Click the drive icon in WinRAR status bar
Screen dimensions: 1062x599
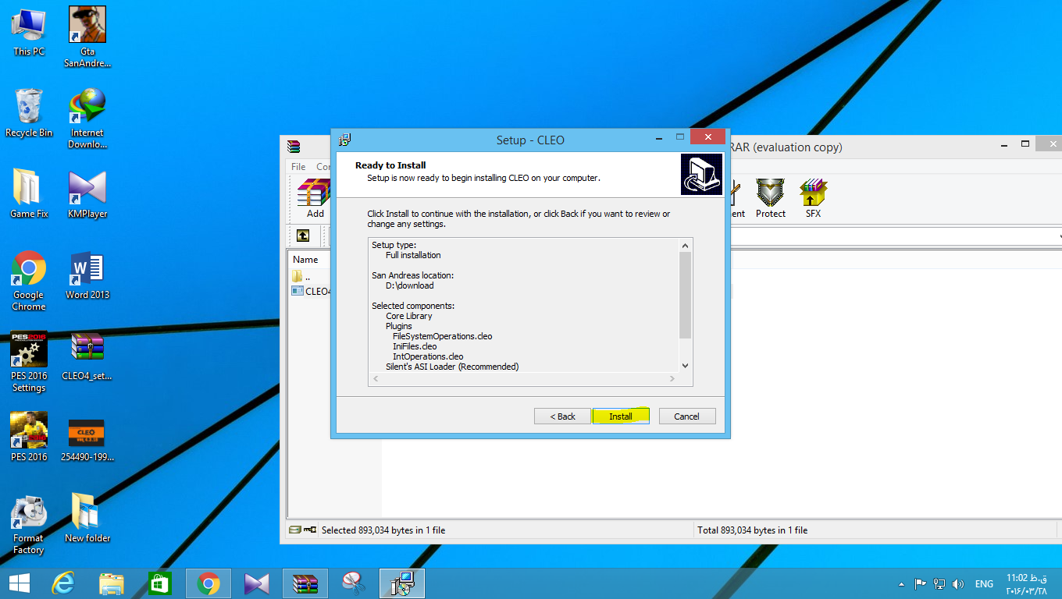(294, 530)
